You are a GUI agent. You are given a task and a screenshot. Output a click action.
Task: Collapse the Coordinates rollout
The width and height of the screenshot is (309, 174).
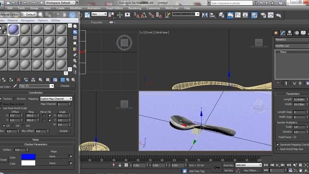coord(36,92)
